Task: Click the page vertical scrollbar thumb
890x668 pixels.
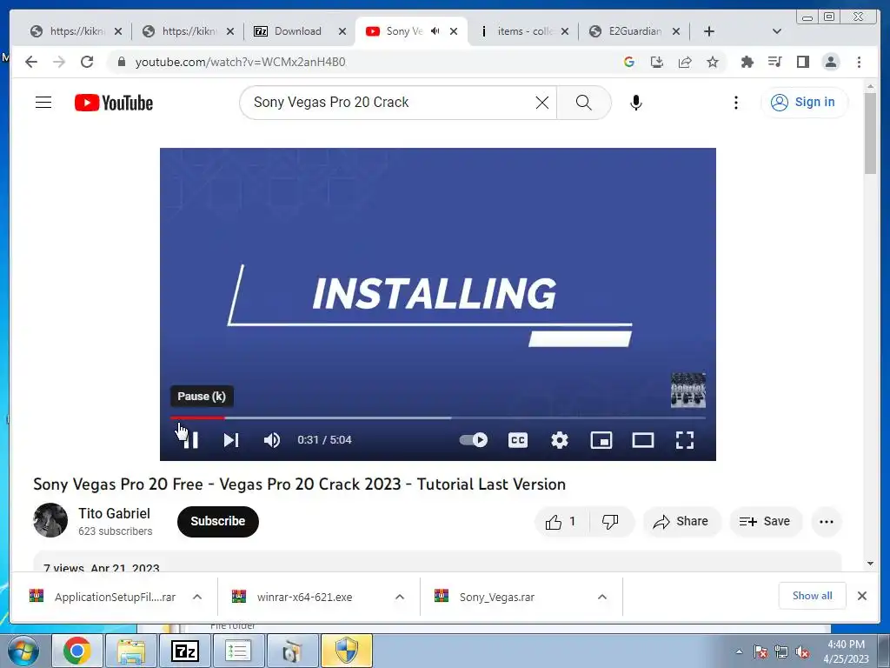Action: click(870, 133)
